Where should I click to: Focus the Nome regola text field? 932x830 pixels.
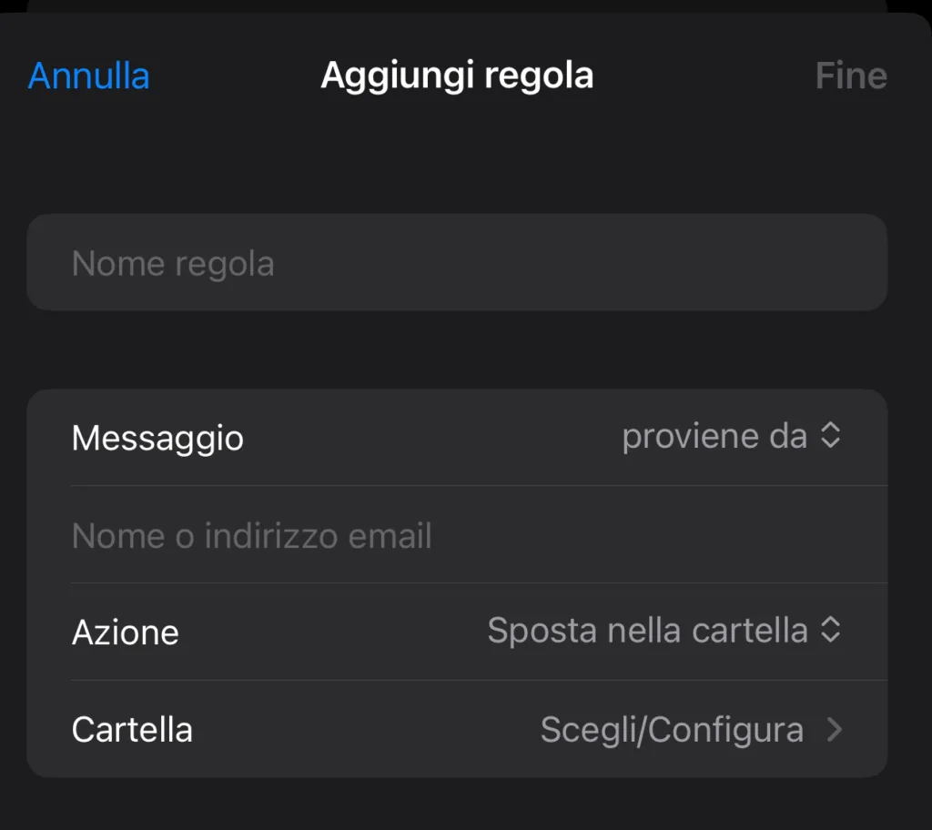pyautogui.click(x=455, y=263)
